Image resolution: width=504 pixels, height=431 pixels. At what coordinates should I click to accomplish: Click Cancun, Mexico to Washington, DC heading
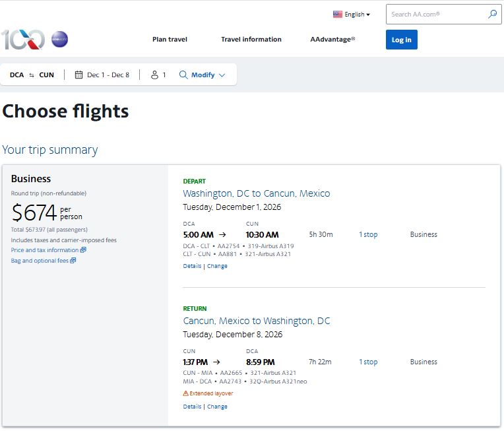(257, 321)
